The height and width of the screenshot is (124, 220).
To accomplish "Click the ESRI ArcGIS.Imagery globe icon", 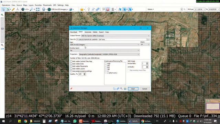I will point(49,9).
